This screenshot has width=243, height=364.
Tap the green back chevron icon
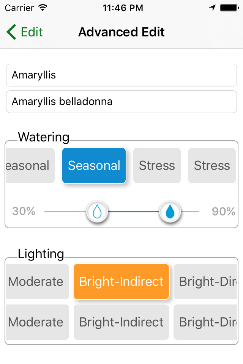tap(11, 32)
